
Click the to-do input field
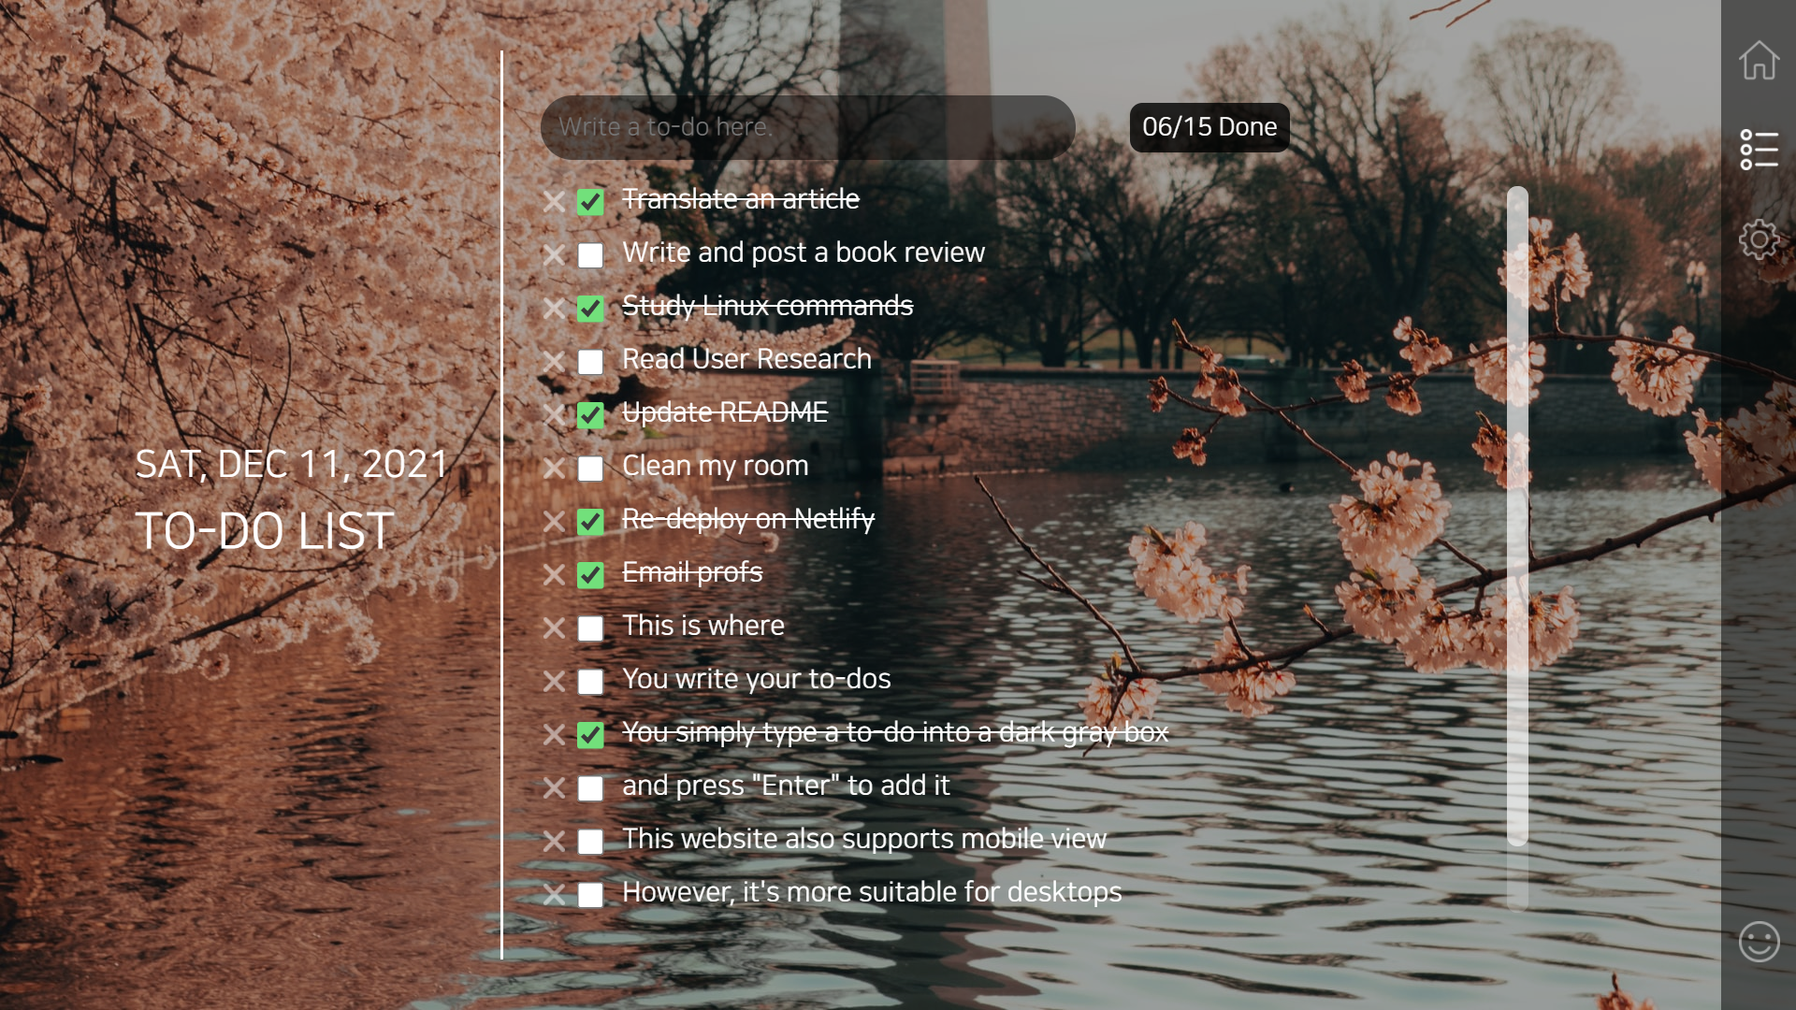pos(806,126)
